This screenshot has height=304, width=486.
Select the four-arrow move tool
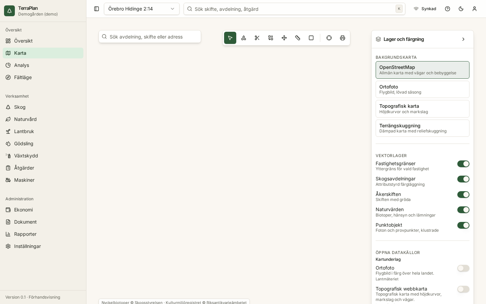(284, 38)
